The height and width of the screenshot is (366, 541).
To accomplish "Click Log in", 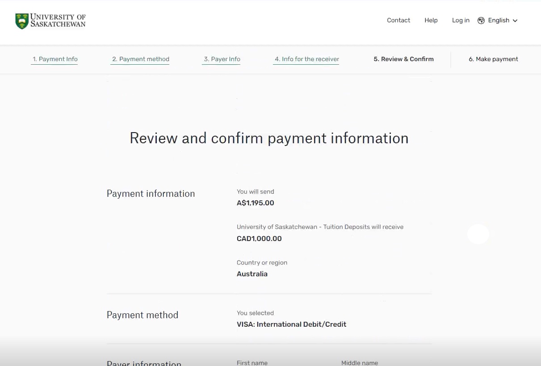I will coord(461,21).
